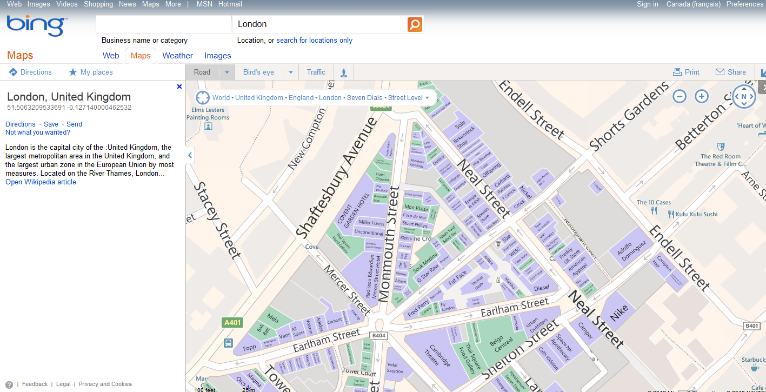Click the World globe breadcrumb icon

(x=202, y=97)
